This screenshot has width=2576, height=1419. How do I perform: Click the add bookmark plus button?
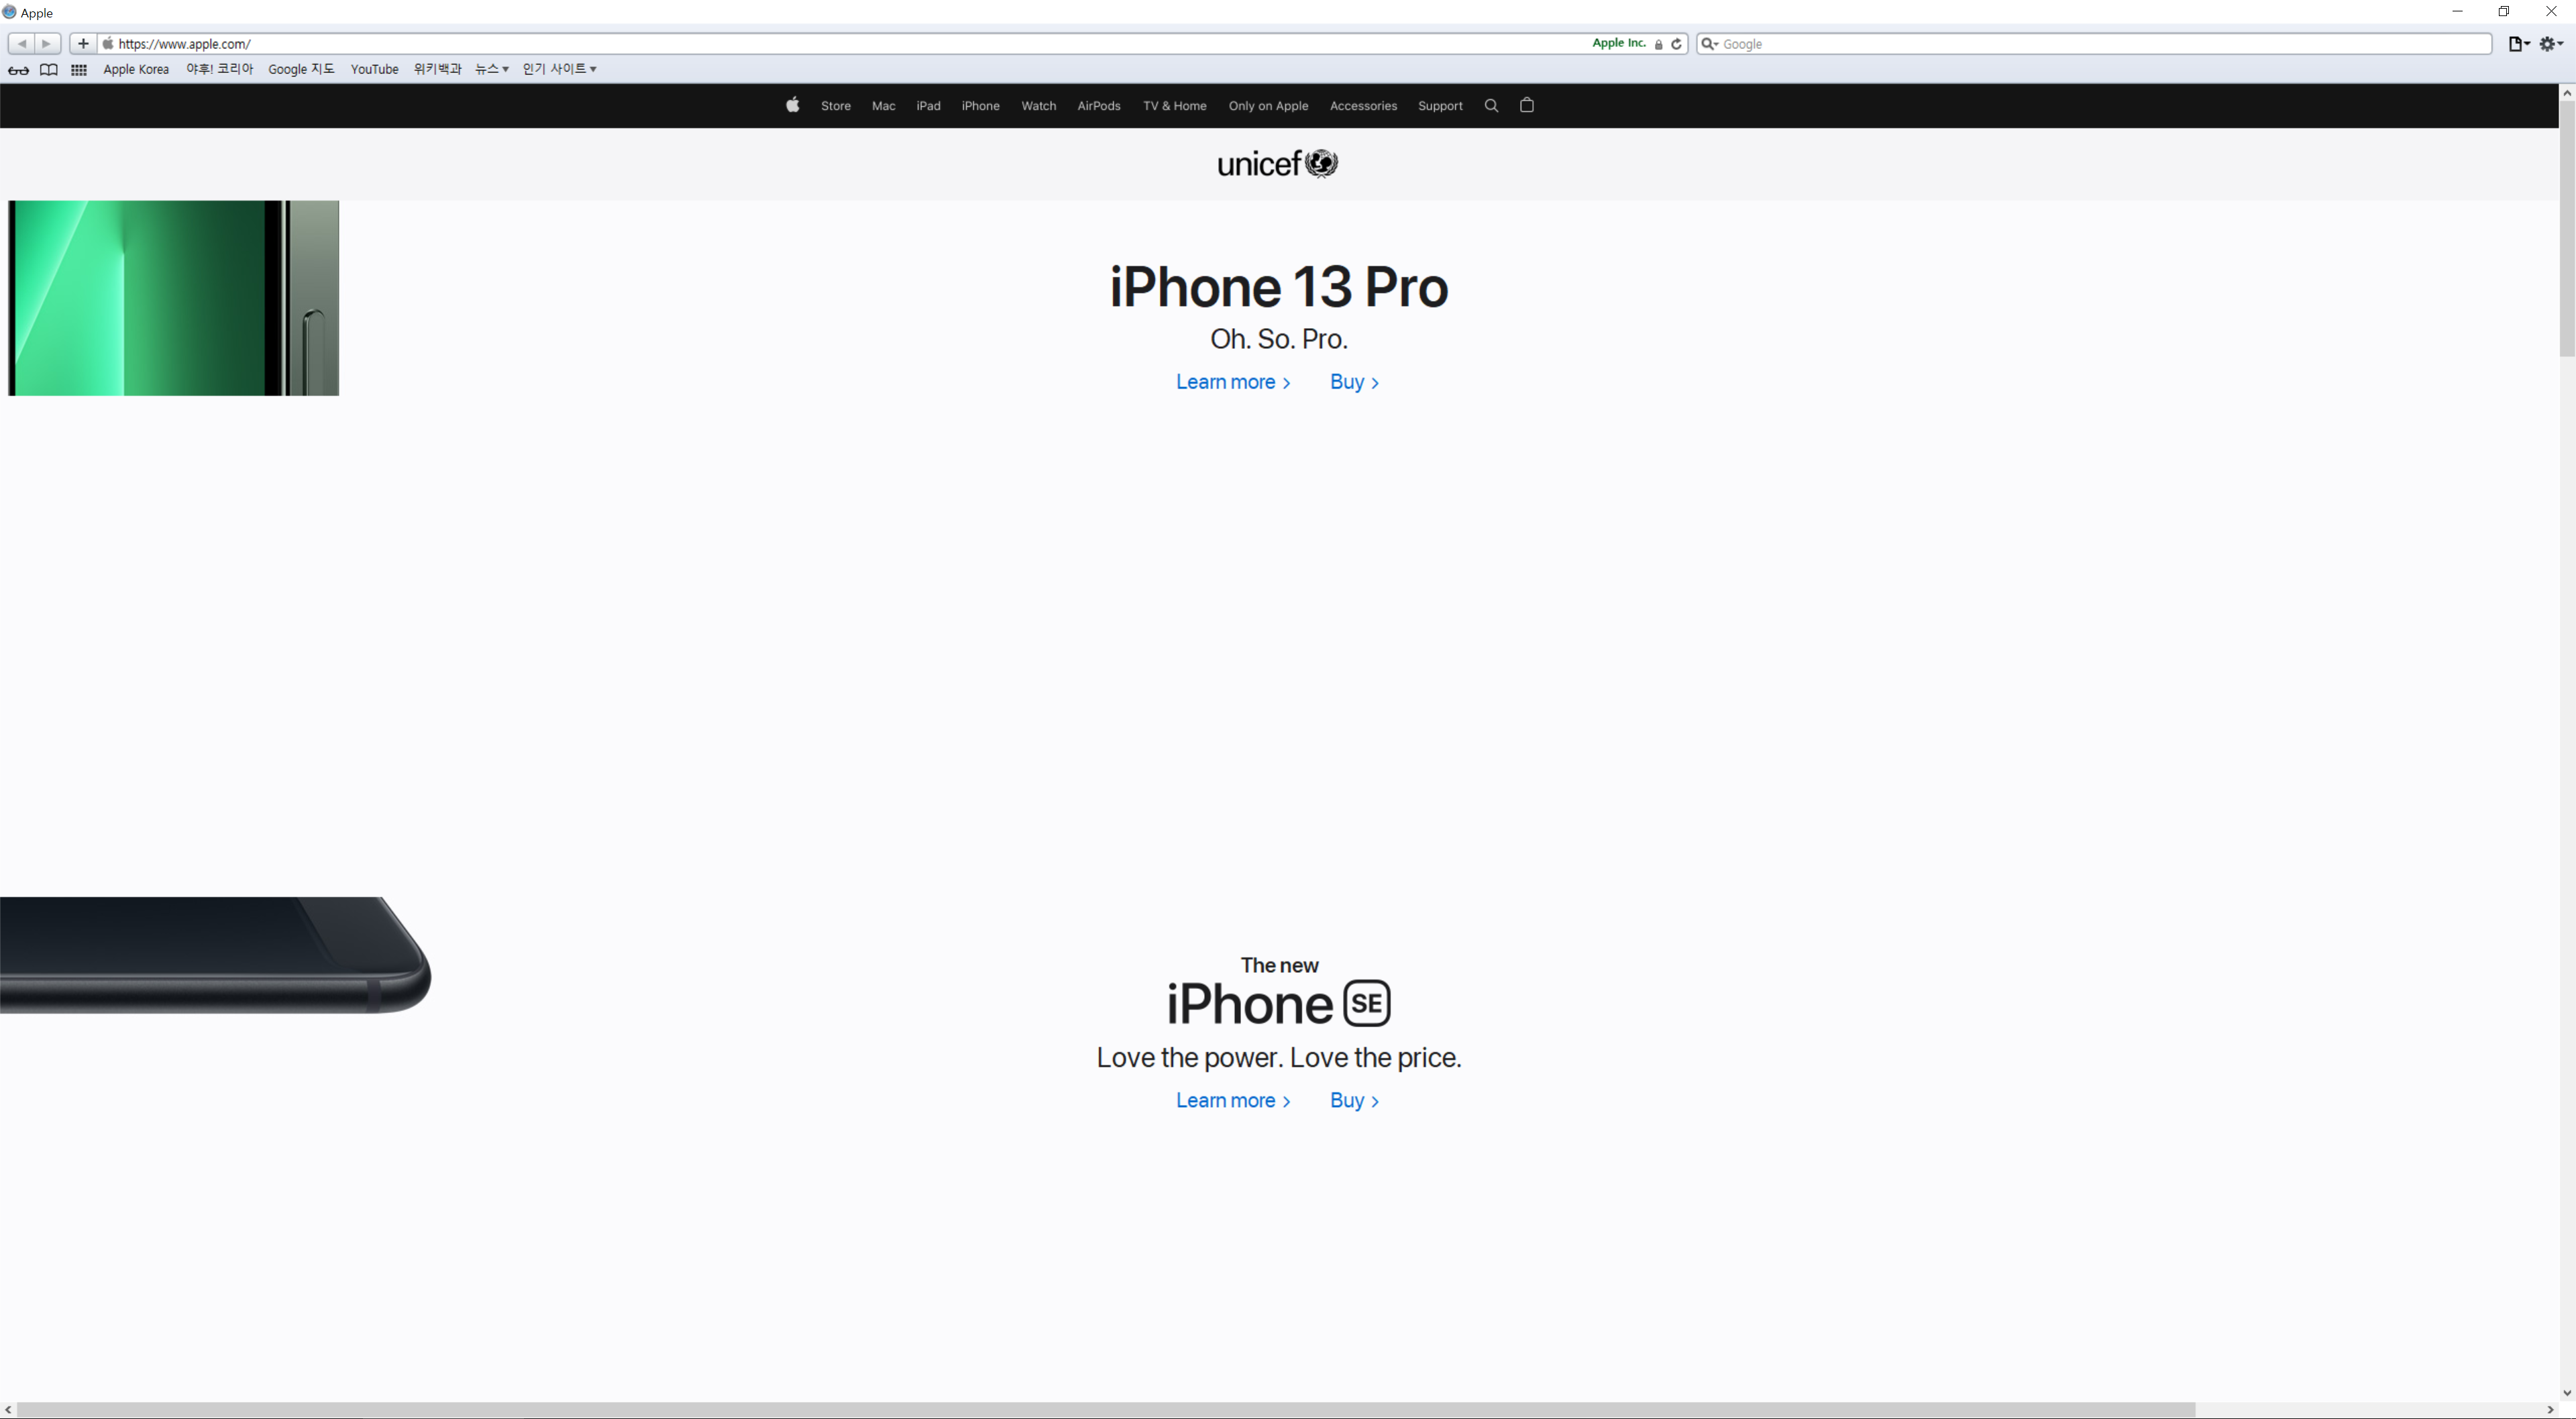pyautogui.click(x=83, y=44)
